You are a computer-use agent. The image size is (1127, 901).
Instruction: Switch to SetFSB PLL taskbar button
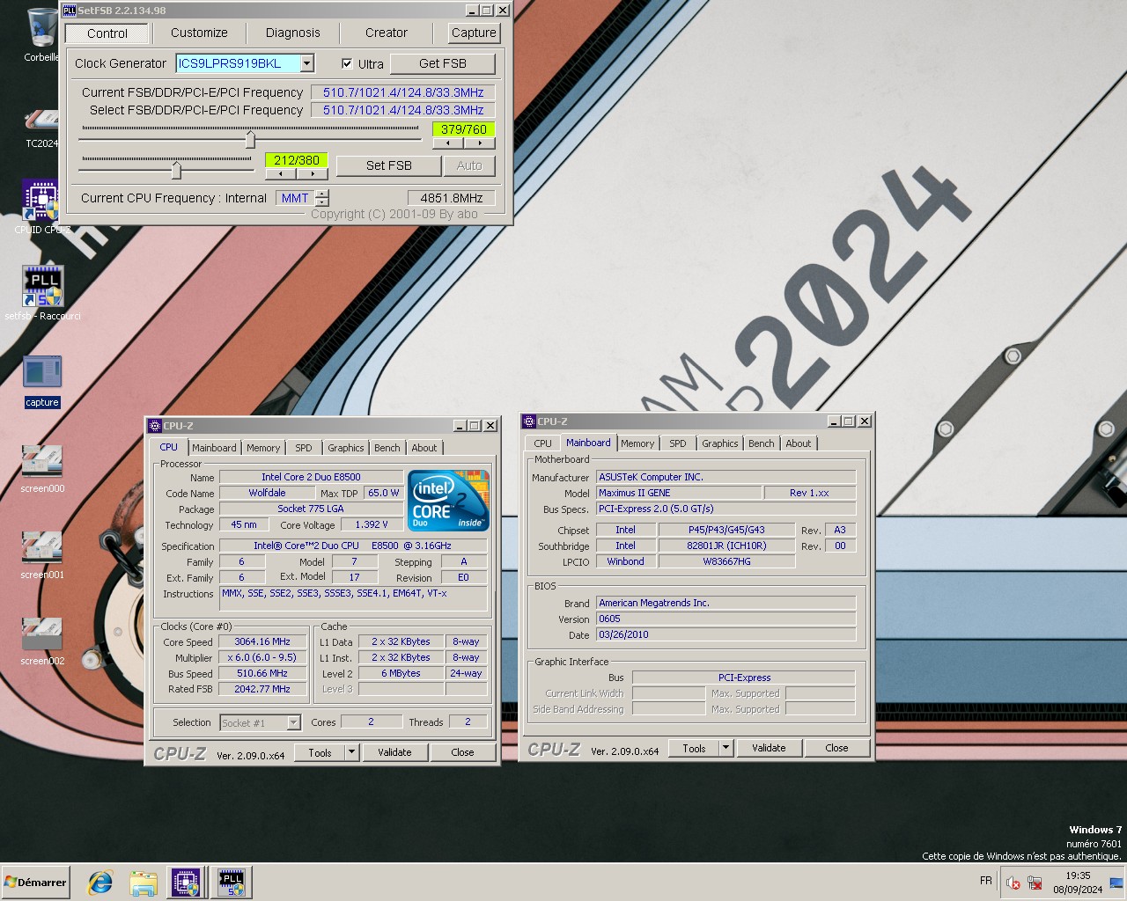point(232,882)
